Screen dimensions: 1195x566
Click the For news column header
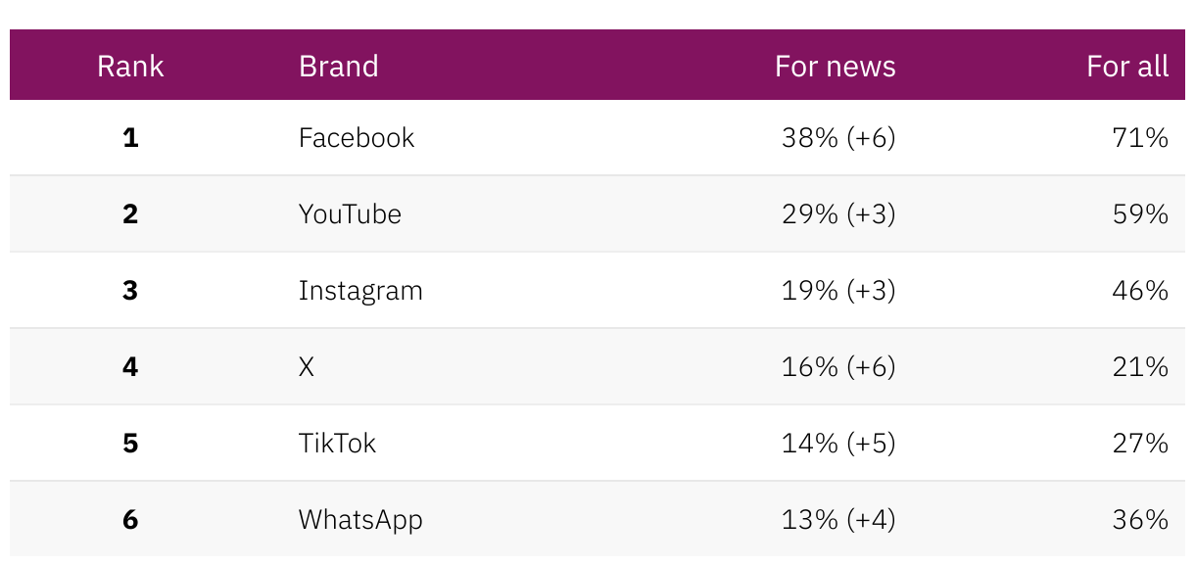point(835,66)
